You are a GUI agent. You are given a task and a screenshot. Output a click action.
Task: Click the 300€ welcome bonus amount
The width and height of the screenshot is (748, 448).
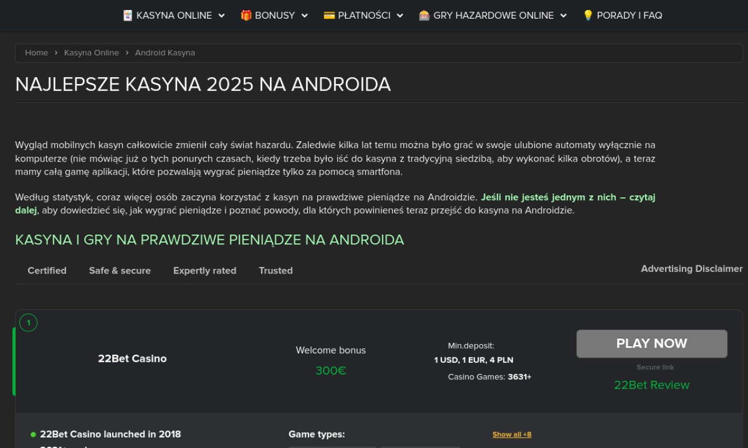pyautogui.click(x=331, y=371)
